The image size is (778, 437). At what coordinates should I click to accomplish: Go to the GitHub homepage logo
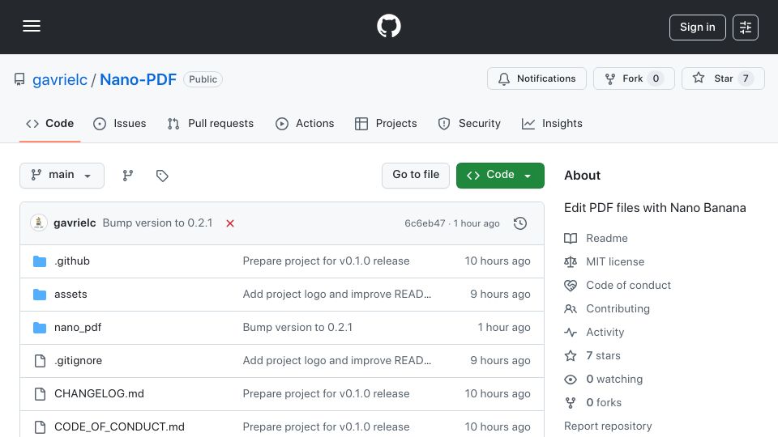[388, 26]
